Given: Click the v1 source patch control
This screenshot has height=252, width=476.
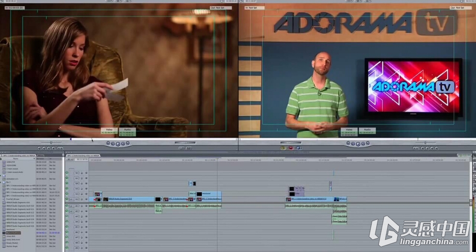Looking at the screenshot, I should tap(72, 199).
